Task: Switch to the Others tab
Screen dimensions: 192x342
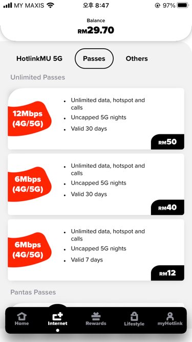Action: pyautogui.click(x=137, y=58)
